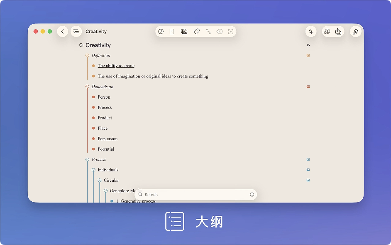Viewport: 391px width, 245px height.
Task: Open the paintbrush style icon
Action: [355, 32]
